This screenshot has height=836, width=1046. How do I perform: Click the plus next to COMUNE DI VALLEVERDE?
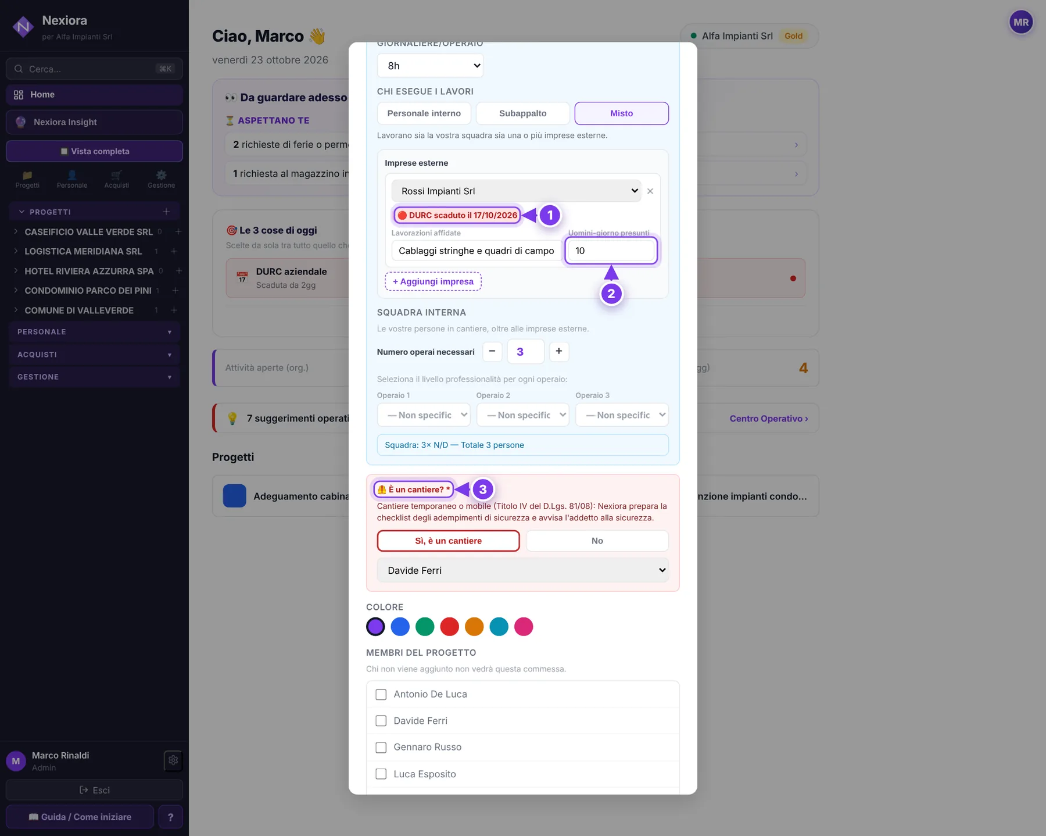click(174, 310)
